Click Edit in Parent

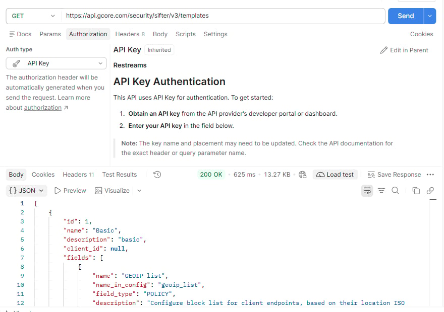[x=404, y=50]
